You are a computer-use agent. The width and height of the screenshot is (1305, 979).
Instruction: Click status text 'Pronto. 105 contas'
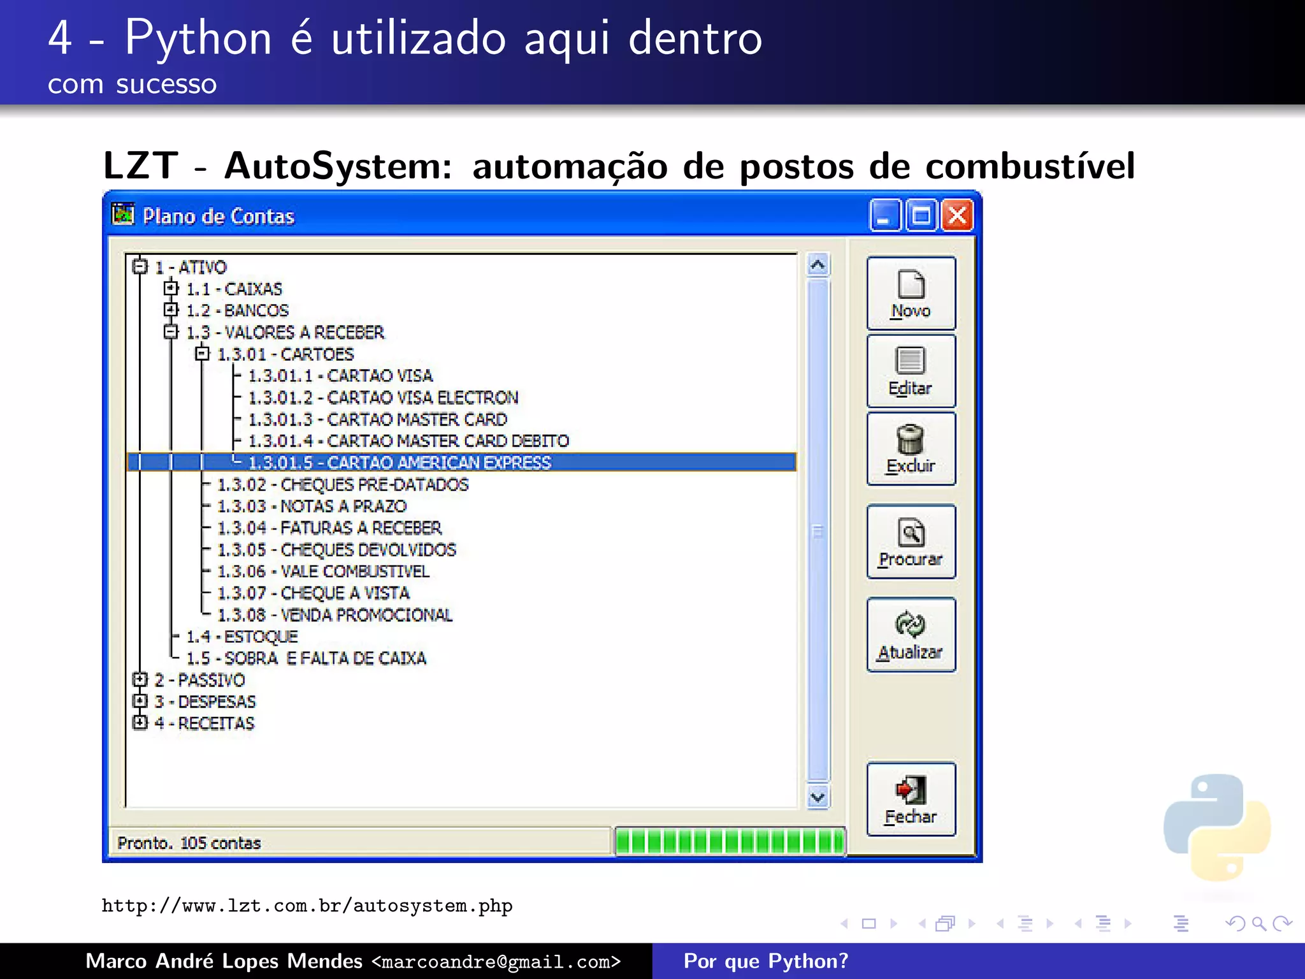point(189,843)
